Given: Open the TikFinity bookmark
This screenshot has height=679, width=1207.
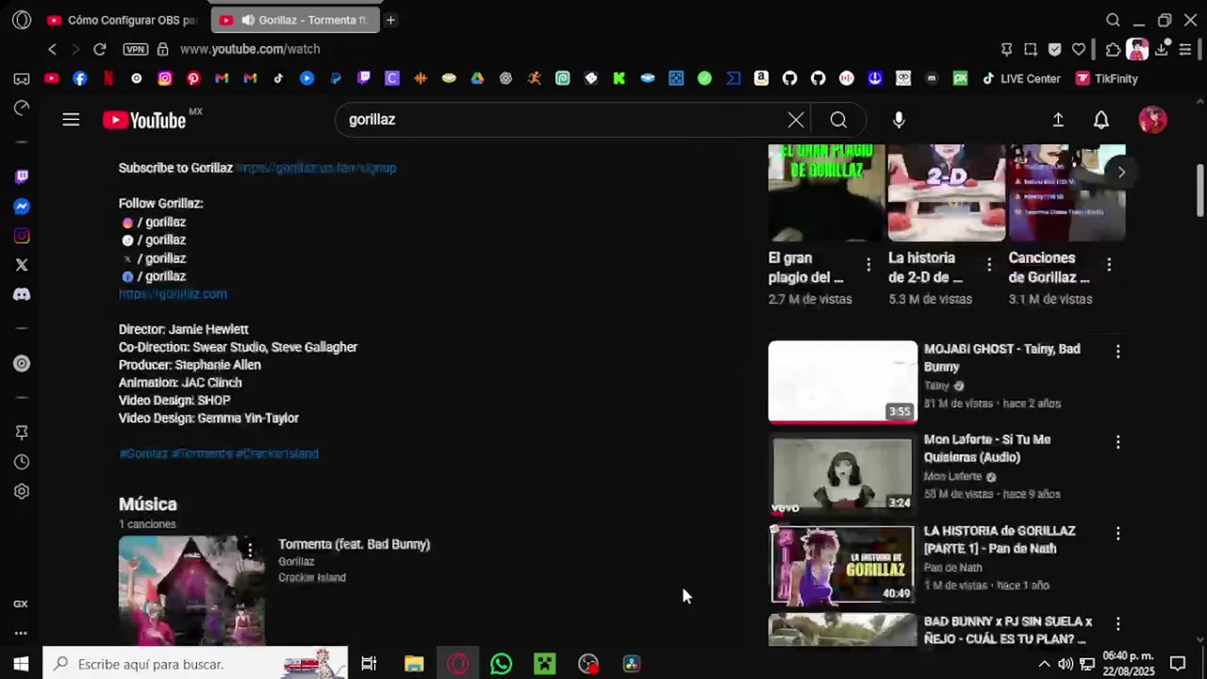Looking at the screenshot, I should [x=1107, y=78].
